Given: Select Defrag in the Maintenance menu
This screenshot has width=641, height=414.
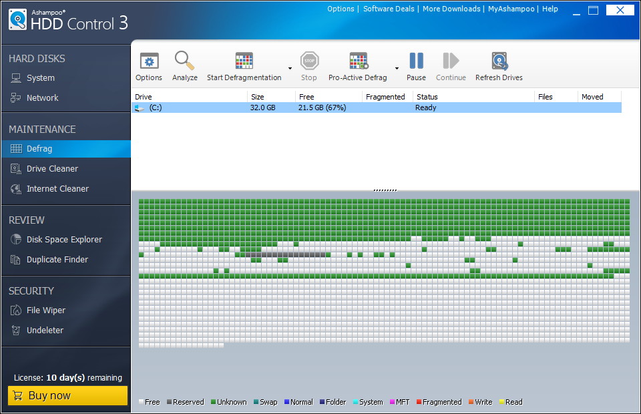Looking at the screenshot, I should coord(66,149).
